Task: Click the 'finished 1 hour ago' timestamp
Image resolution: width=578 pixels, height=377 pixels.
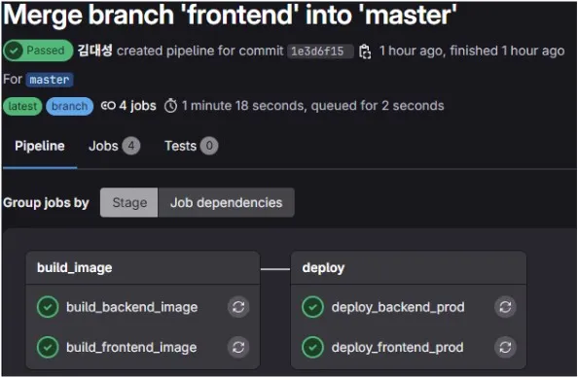Action: pyautogui.click(x=507, y=51)
